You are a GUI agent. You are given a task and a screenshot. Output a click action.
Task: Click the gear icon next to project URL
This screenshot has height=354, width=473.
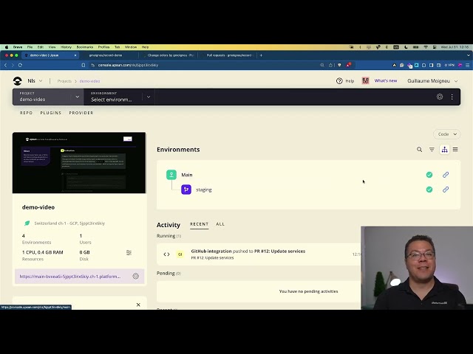[136, 277]
